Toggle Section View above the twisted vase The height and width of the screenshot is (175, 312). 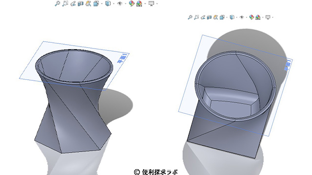point(80,3)
